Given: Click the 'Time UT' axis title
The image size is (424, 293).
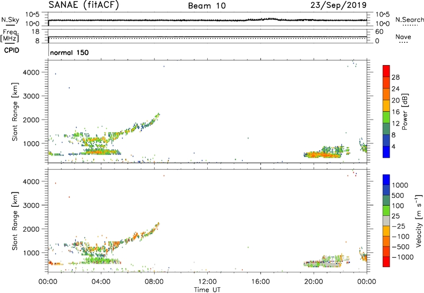Looking at the screenshot, I should [x=207, y=290].
